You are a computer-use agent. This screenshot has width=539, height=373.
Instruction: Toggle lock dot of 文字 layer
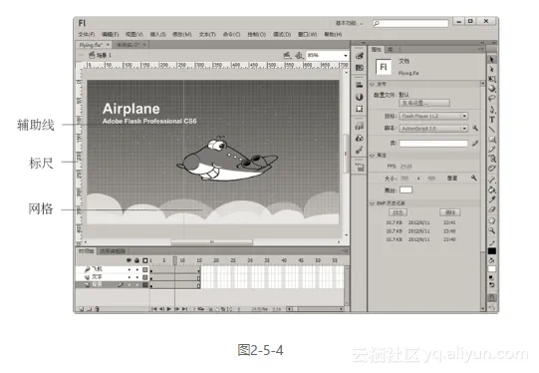point(137,277)
